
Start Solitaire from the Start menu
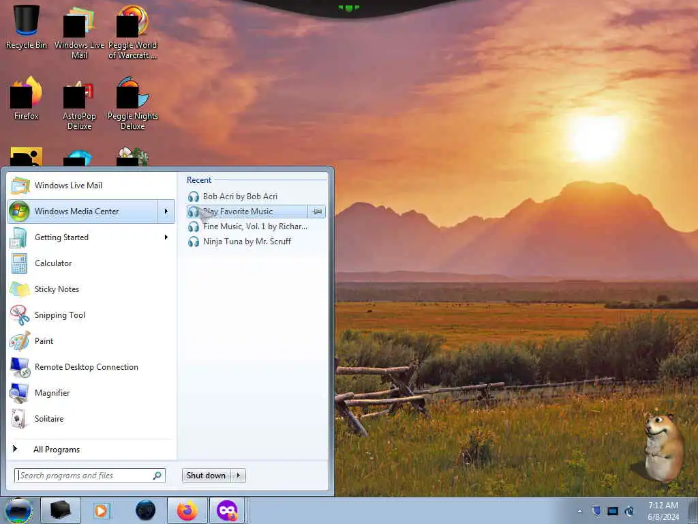point(91,418)
